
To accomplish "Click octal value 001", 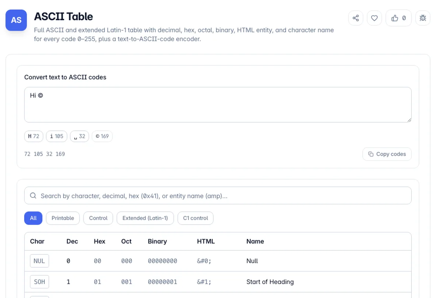I will coord(127,282).
